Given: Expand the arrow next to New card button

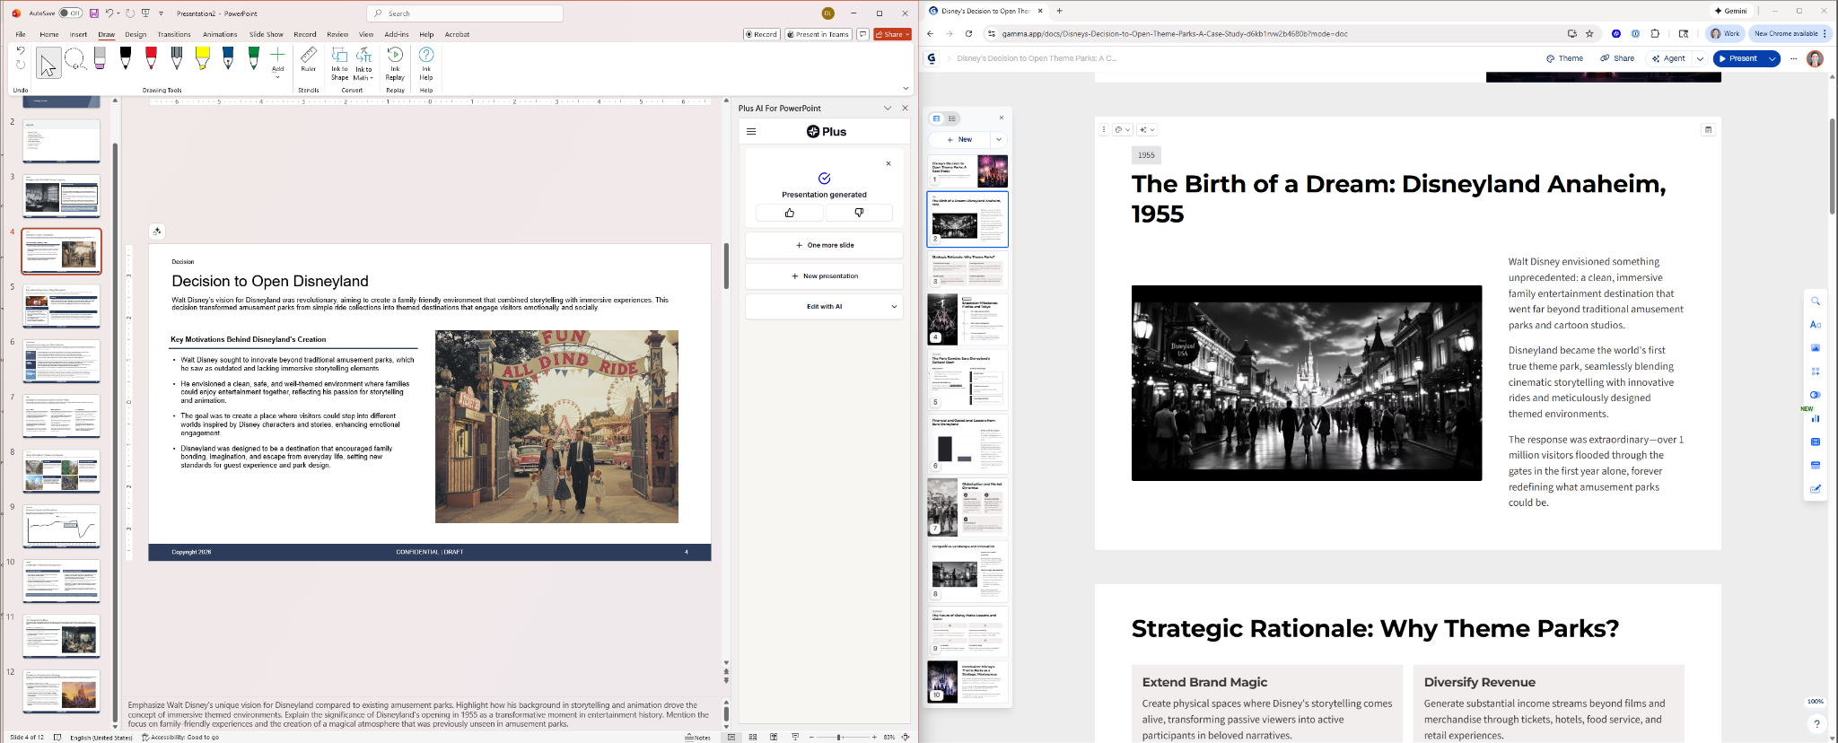Looking at the screenshot, I should [x=999, y=140].
